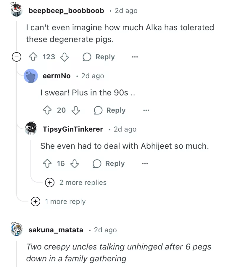Image resolution: width=245 pixels, height=267 pixels.
Task: Collapse beepbeep_boobboob's comment thread
Action: (x=16, y=57)
